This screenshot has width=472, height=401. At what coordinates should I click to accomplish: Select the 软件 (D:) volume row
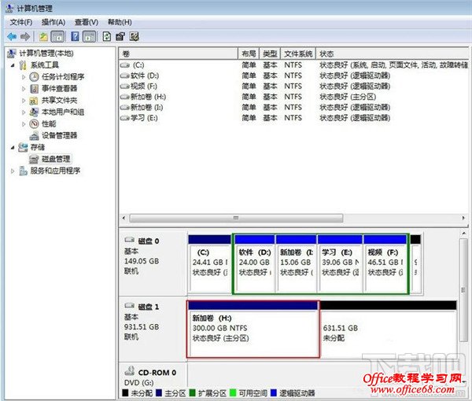pyautogui.click(x=293, y=75)
